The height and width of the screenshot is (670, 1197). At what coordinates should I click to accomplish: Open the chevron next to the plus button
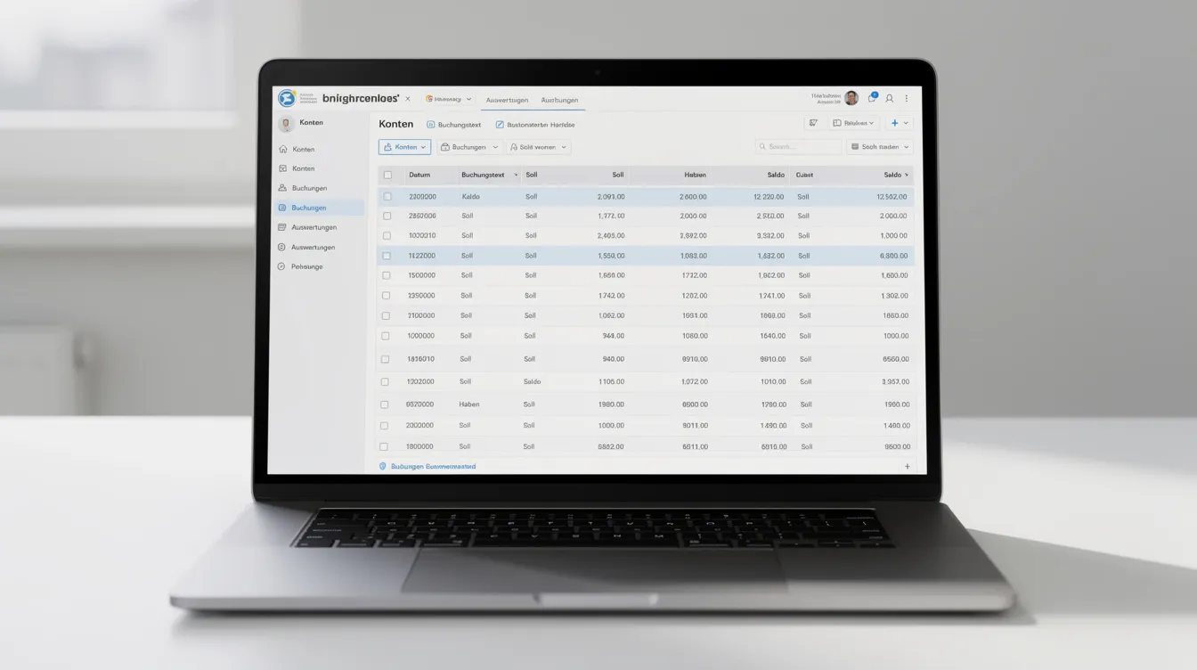[907, 123]
